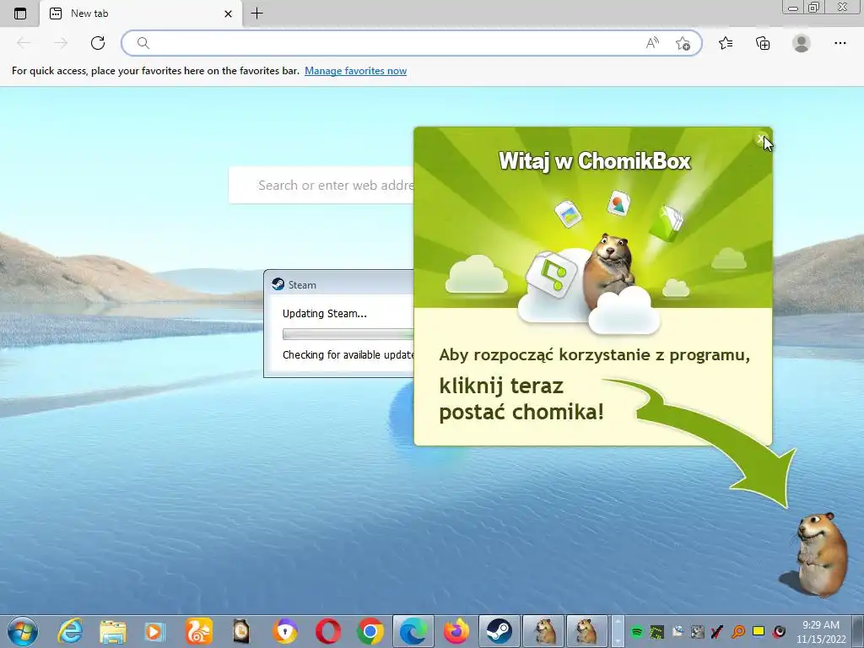Open a new tab with plus button
The width and height of the screenshot is (864, 648).
(x=256, y=13)
